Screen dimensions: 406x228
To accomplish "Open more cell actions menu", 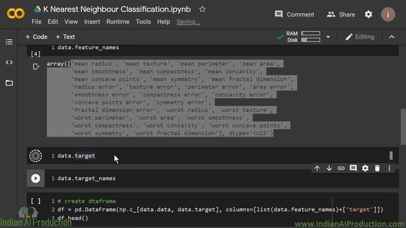I will pyautogui.click(x=389, y=168).
